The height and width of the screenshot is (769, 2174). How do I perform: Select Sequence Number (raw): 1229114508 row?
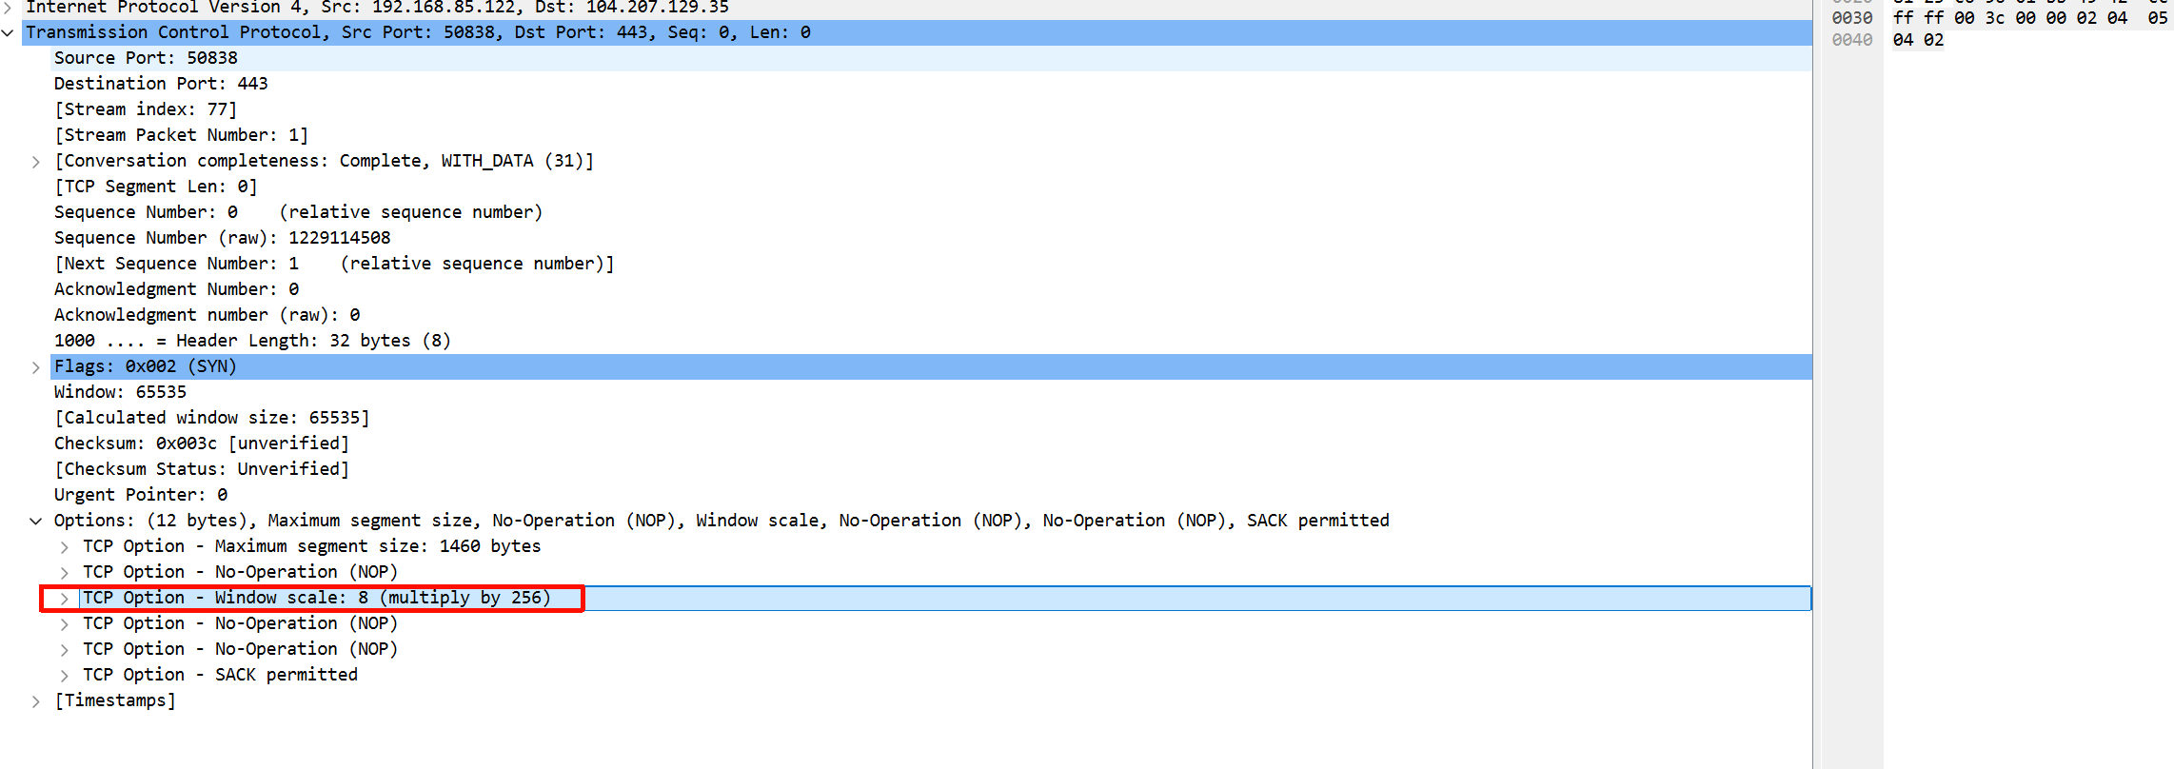[x=931, y=238]
